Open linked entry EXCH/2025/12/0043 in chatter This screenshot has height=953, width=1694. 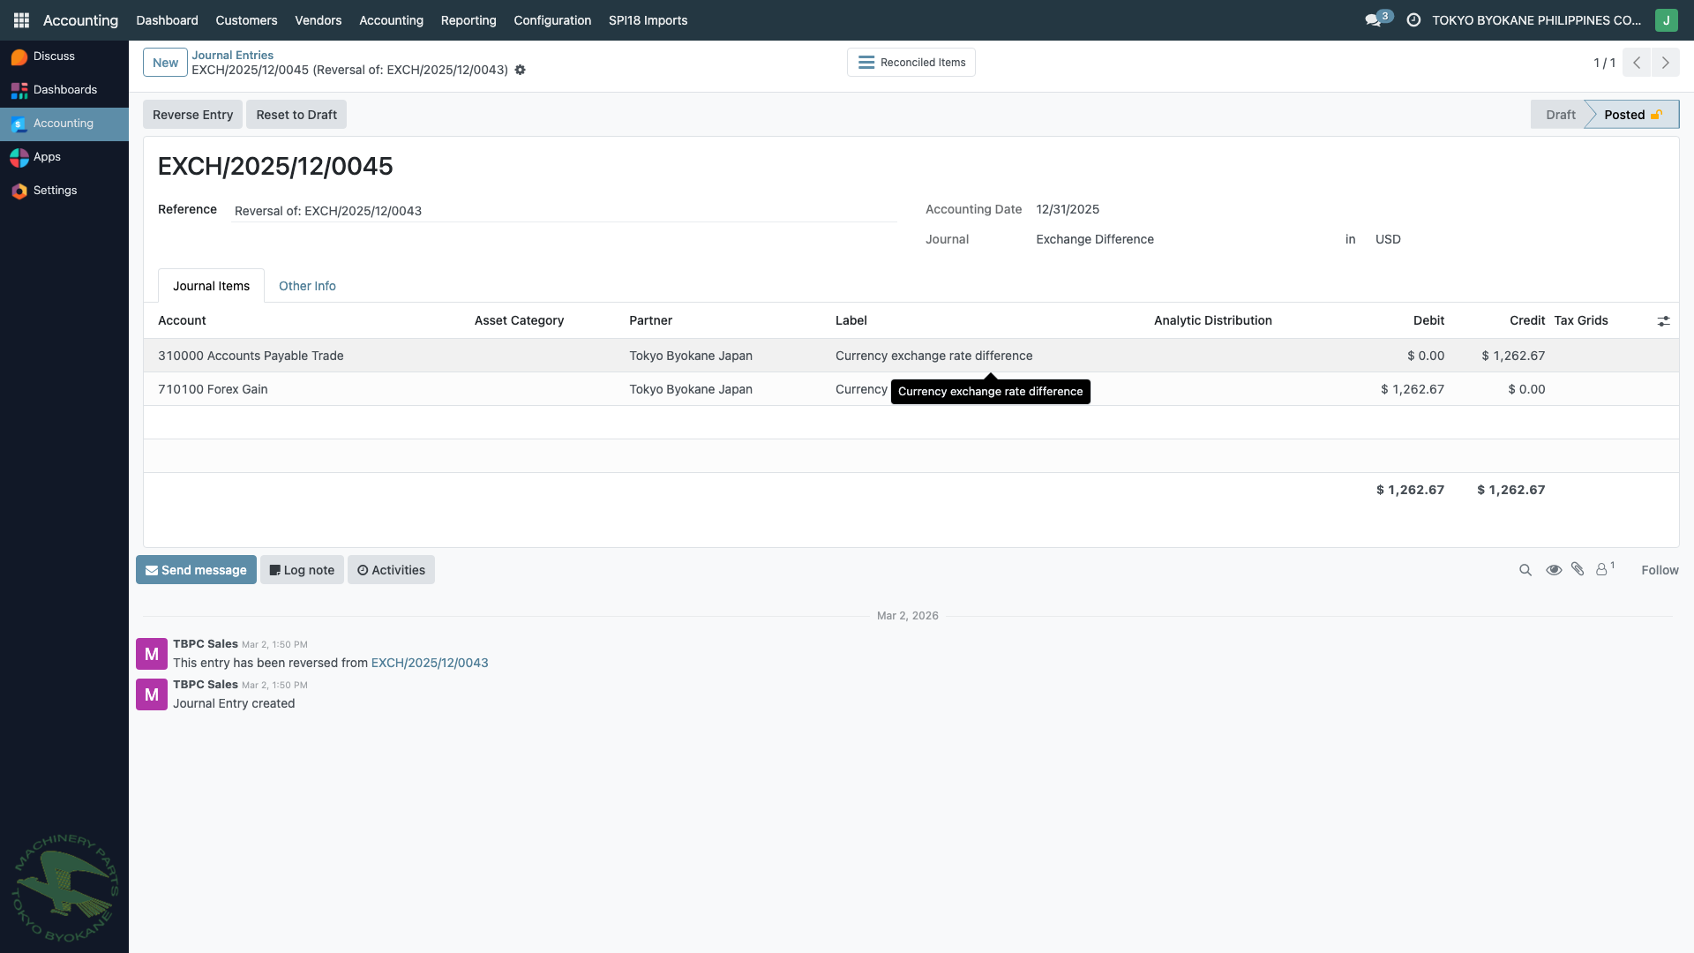[x=430, y=663]
